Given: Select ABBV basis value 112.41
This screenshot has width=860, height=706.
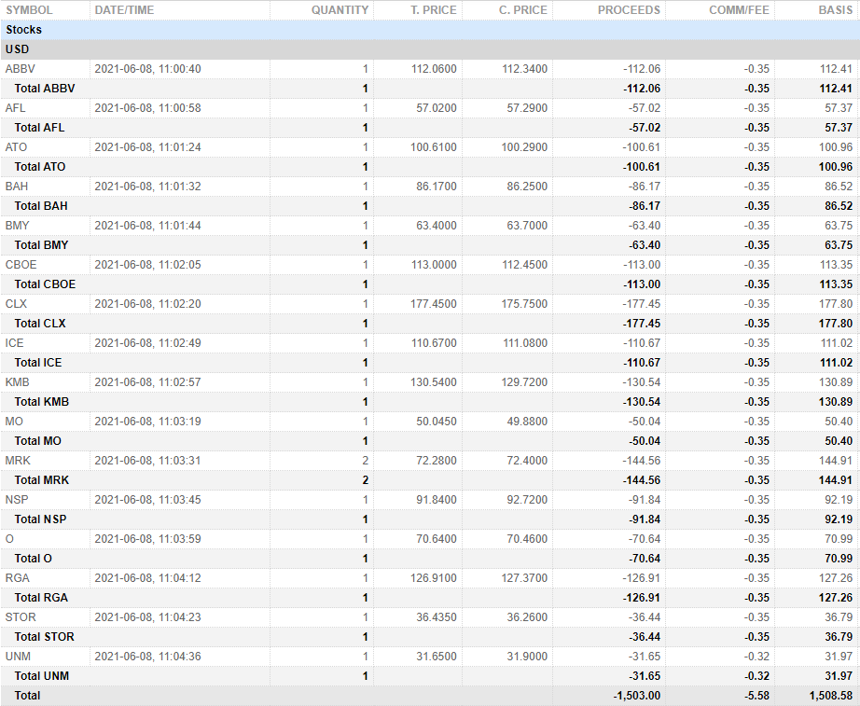Looking at the screenshot, I should [x=836, y=69].
